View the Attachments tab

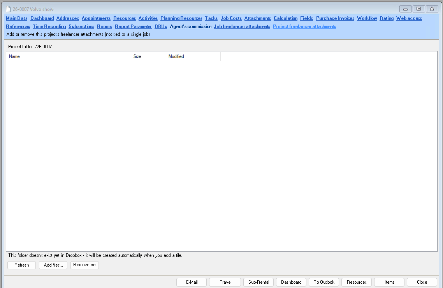point(258,18)
